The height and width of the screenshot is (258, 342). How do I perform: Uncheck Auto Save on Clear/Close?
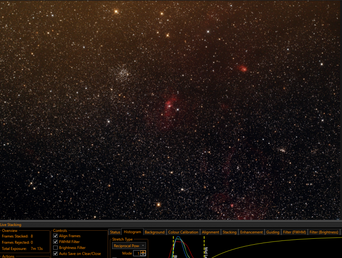tap(56, 253)
